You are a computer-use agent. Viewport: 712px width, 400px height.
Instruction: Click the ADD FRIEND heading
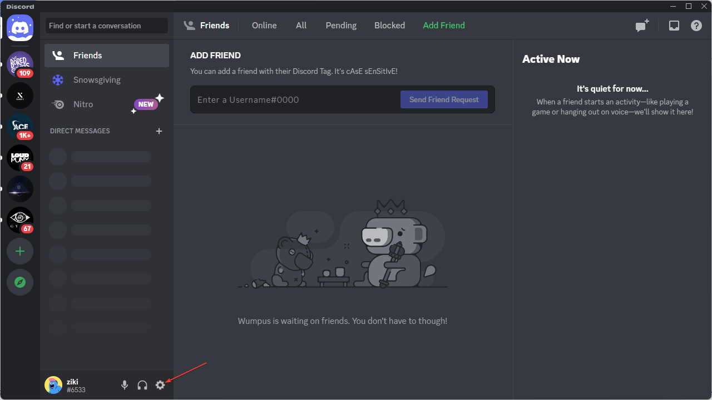(215, 56)
